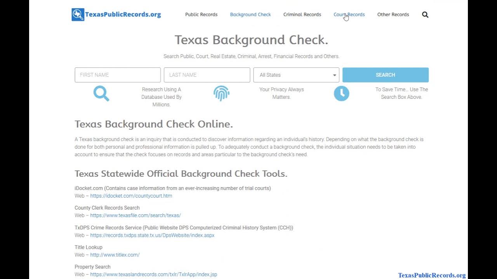Select the 'Texas Background Check.' heading
The height and width of the screenshot is (279, 497).
click(x=251, y=40)
